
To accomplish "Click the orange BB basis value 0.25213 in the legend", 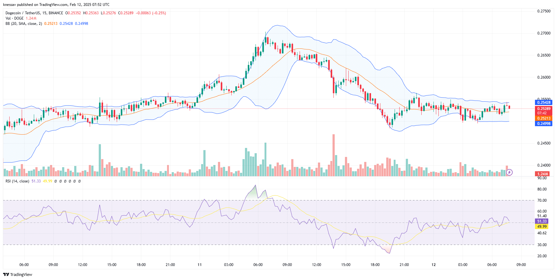I will click(x=51, y=24).
